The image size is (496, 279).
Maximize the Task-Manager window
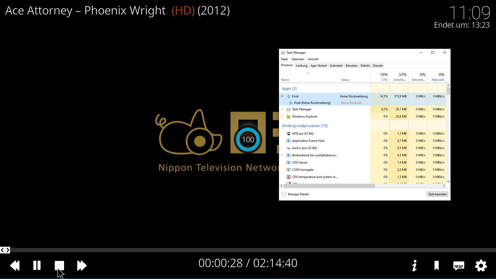tap(433, 52)
